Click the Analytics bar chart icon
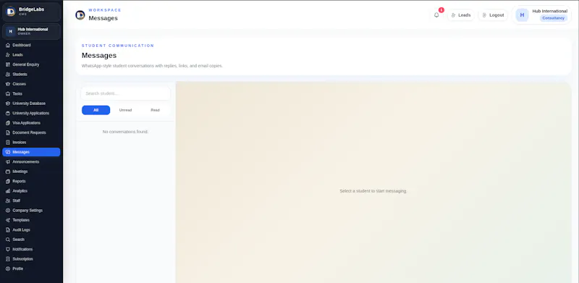The width and height of the screenshot is (579, 283). [8, 191]
